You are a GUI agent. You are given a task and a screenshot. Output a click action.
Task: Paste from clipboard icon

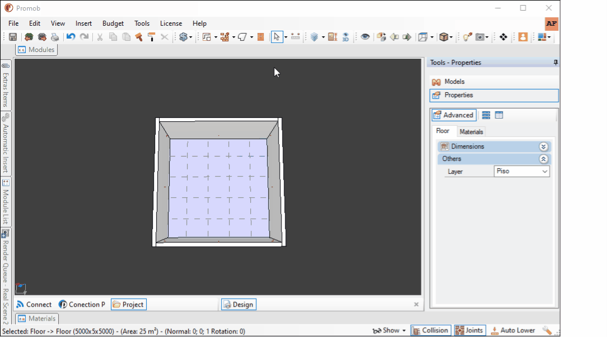pos(126,37)
